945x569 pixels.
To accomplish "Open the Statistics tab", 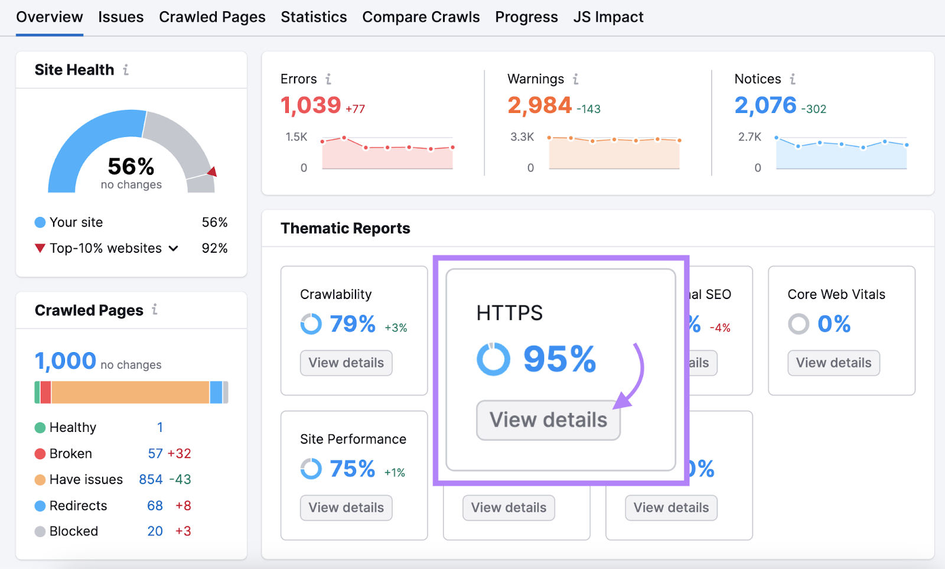I will click(314, 17).
